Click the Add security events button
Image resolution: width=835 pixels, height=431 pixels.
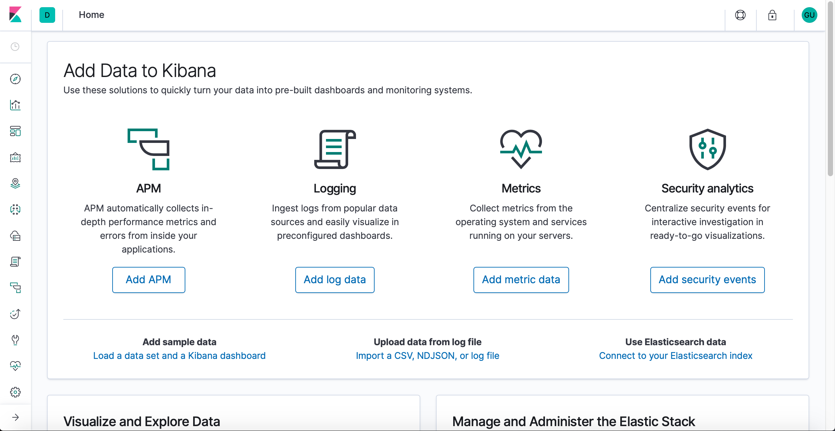pos(707,280)
